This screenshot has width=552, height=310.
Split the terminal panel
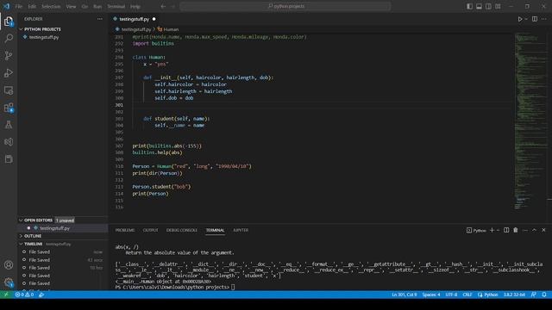tap(506, 230)
